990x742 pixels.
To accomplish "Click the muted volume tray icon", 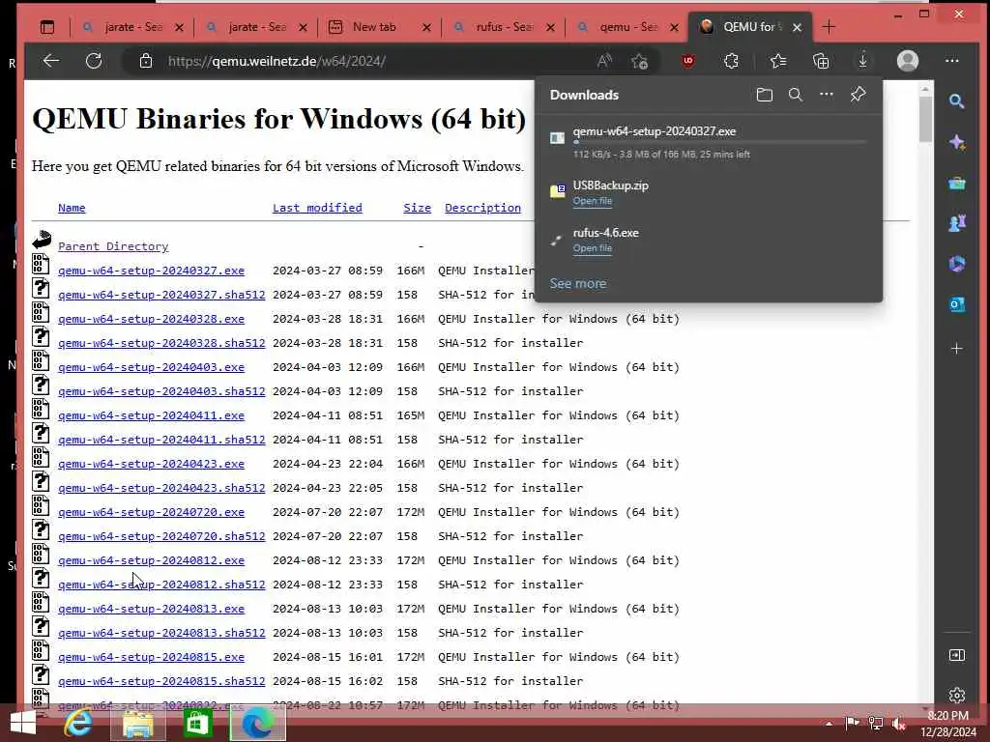I will [898, 724].
